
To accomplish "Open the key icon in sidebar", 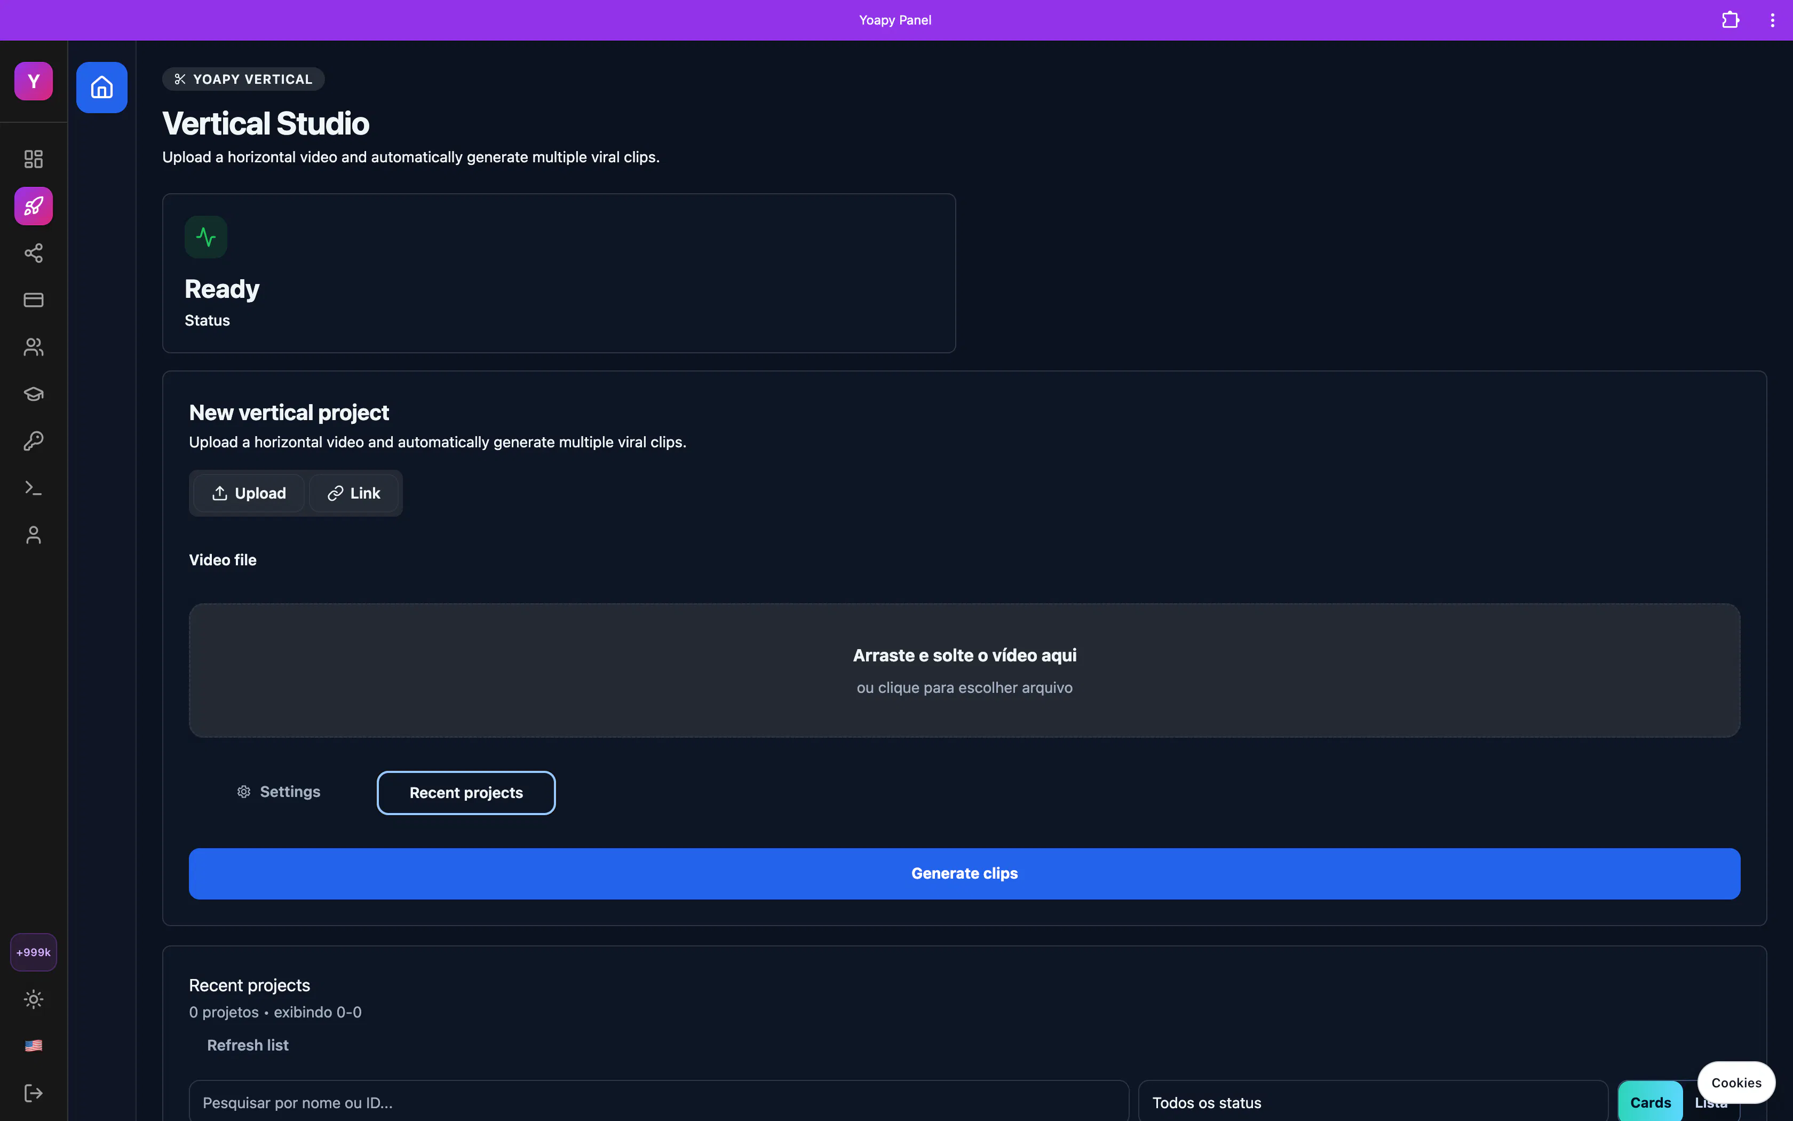I will (33, 441).
